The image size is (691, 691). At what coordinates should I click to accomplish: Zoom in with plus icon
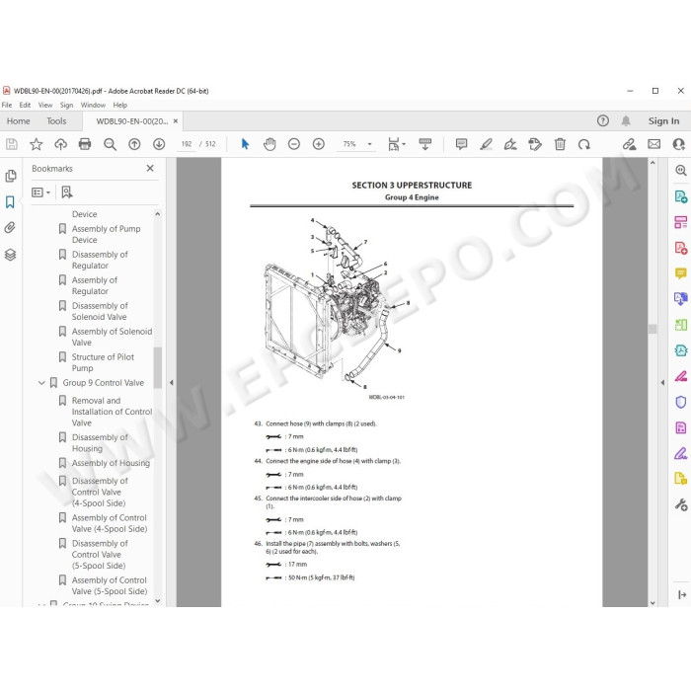[x=319, y=144]
